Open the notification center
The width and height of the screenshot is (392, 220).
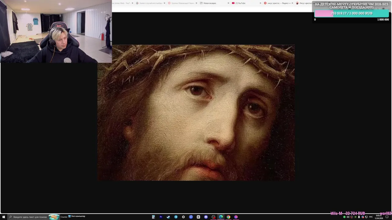coord(387,217)
